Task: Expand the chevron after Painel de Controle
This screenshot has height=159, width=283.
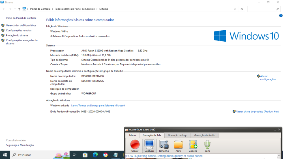Action: pyautogui.click(x=53, y=9)
